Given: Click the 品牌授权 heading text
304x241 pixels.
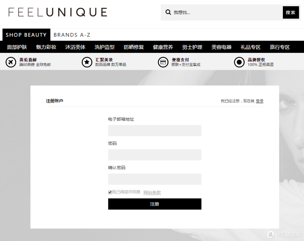Looking at the screenshot, I should coord(256,60).
